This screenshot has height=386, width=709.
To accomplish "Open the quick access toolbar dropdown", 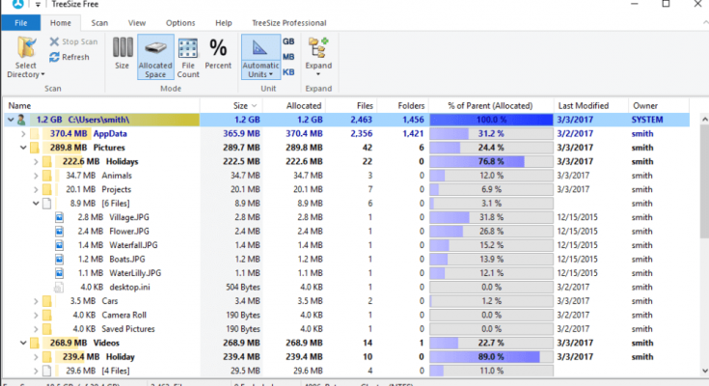I will click(x=38, y=5).
